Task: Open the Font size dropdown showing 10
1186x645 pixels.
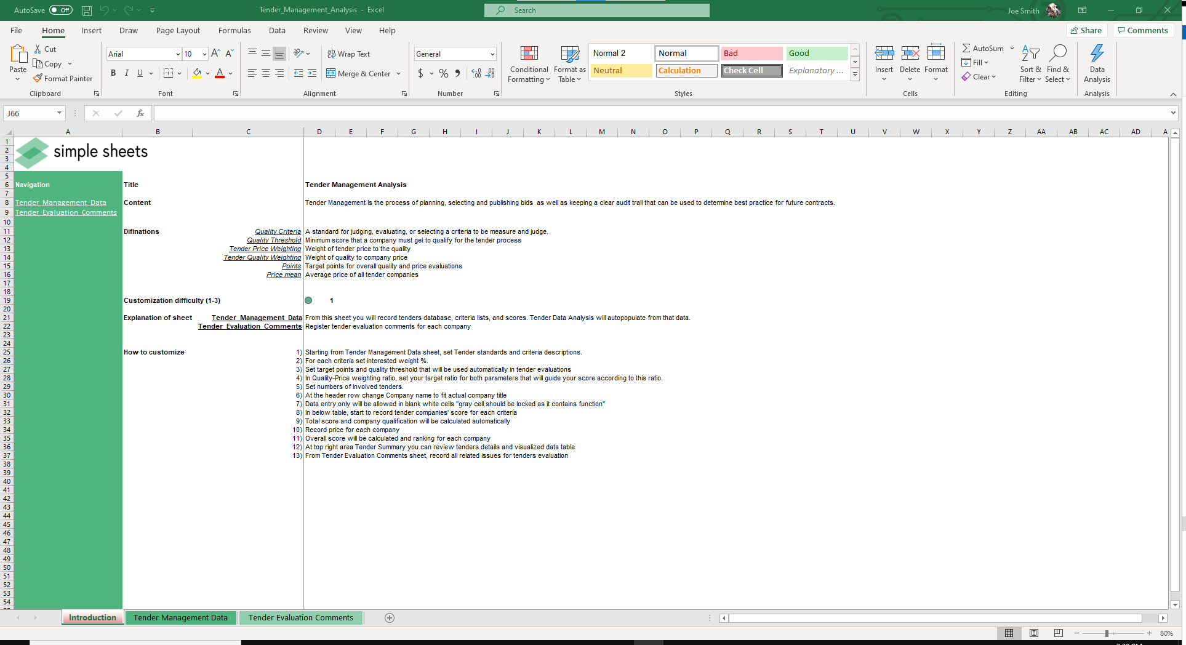Action: pyautogui.click(x=204, y=54)
